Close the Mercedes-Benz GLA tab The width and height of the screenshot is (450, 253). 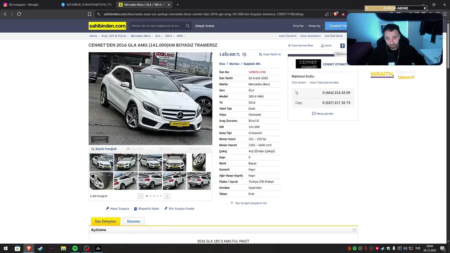pyautogui.click(x=169, y=5)
